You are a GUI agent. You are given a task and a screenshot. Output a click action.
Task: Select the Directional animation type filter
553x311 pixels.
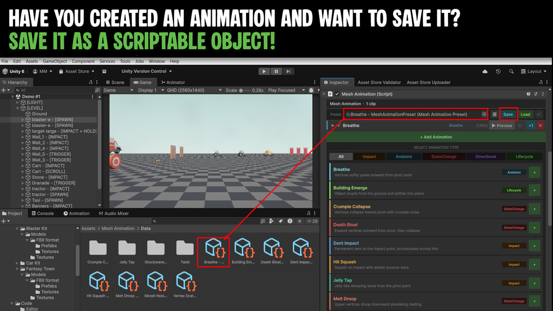tap(486, 157)
